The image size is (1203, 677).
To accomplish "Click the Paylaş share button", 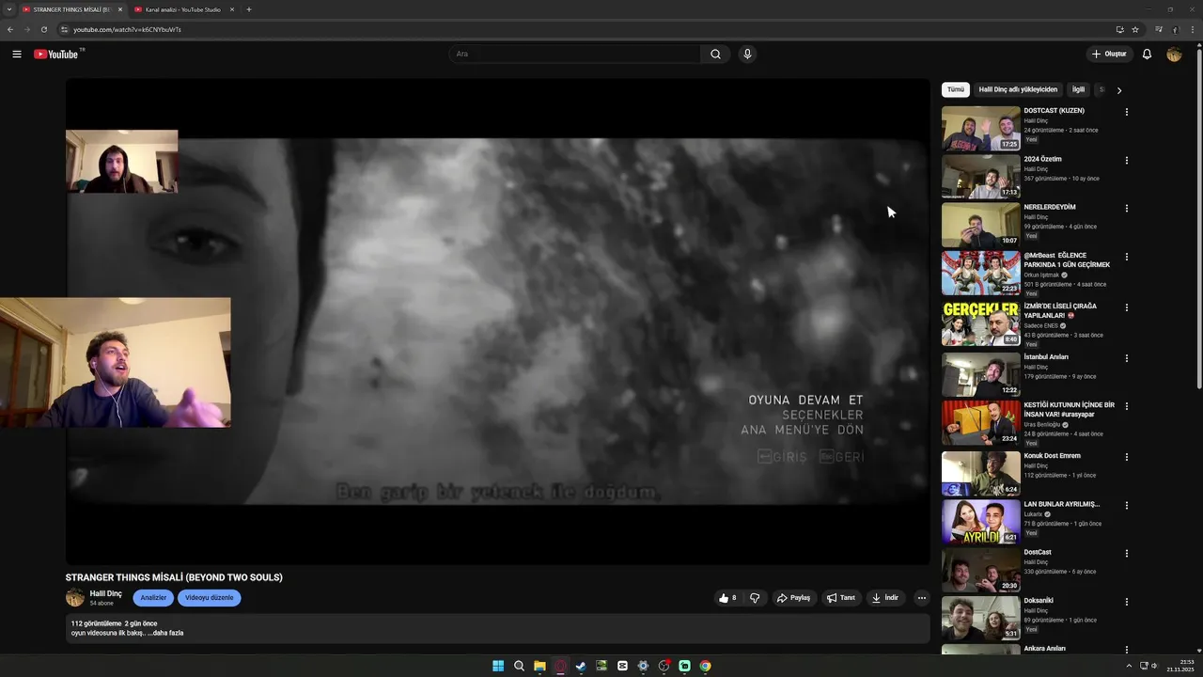I will coord(792,598).
